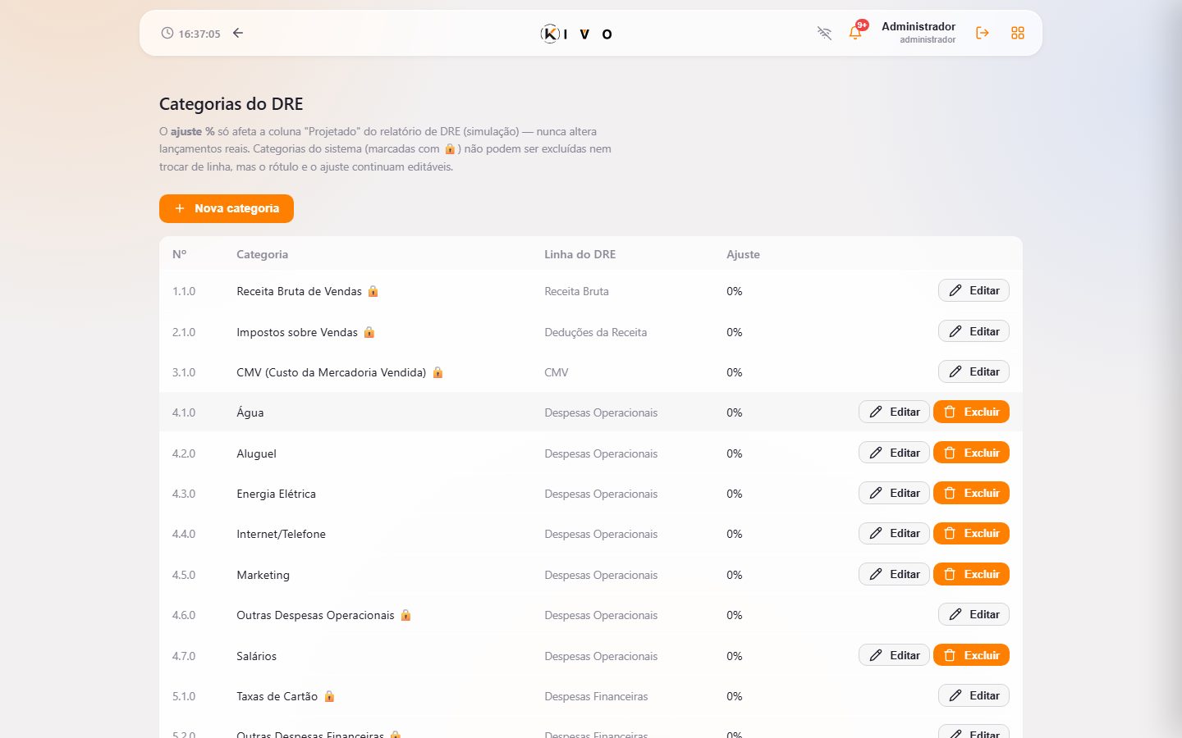Click the Administrador user name
Viewport: 1182px width, 738px height.
919,26
